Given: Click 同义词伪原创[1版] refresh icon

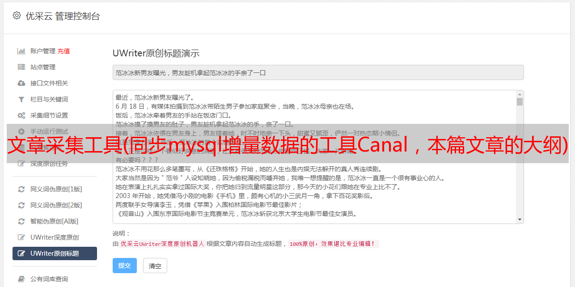Looking at the screenshot, I should point(21,189).
